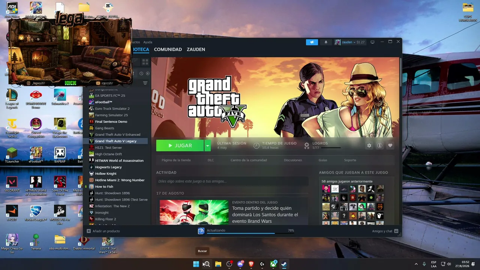Click the recent games clock icon

142,73
